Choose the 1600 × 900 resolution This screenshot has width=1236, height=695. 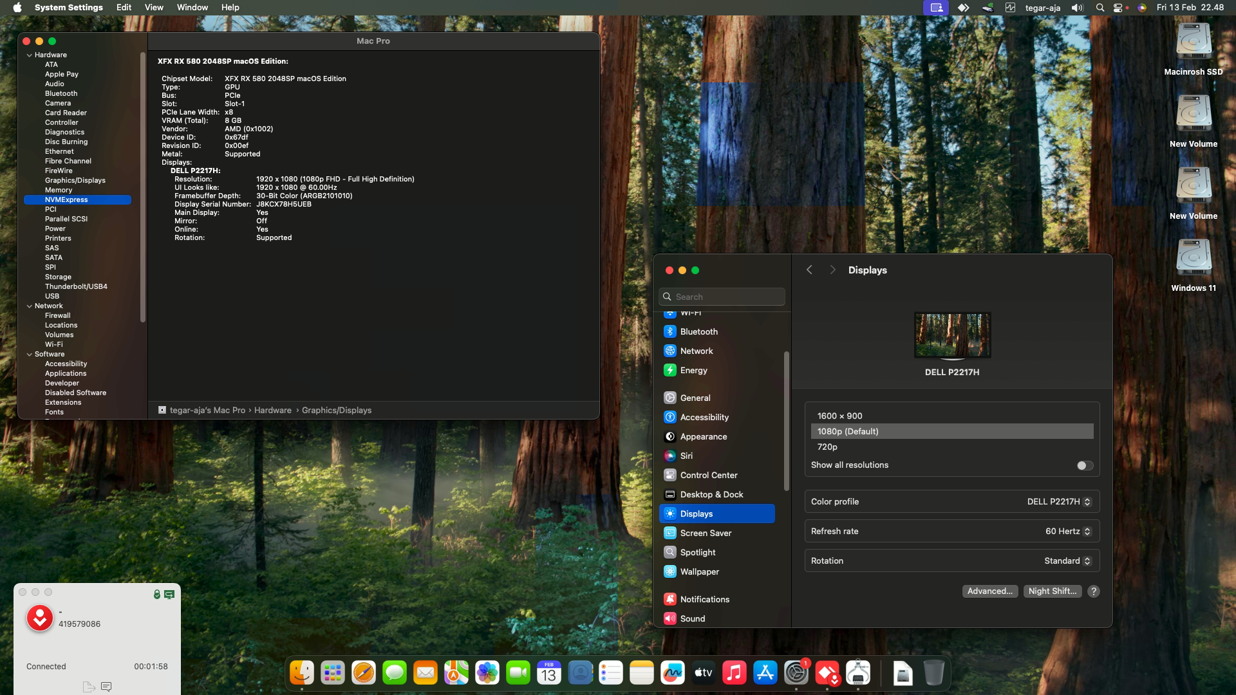tap(952, 416)
